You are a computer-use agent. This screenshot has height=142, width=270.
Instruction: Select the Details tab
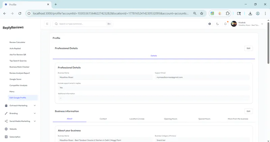pyautogui.click(x=154, y=56)
